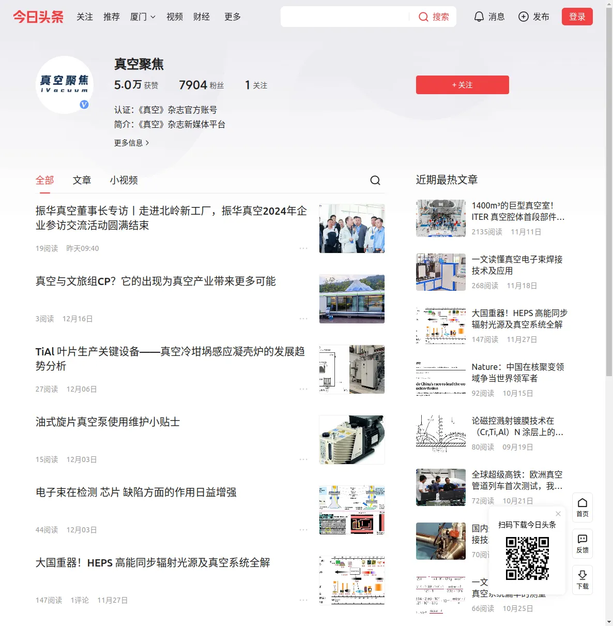
Task: Click the 今日头条 download QR code
Action: (527, 558)
